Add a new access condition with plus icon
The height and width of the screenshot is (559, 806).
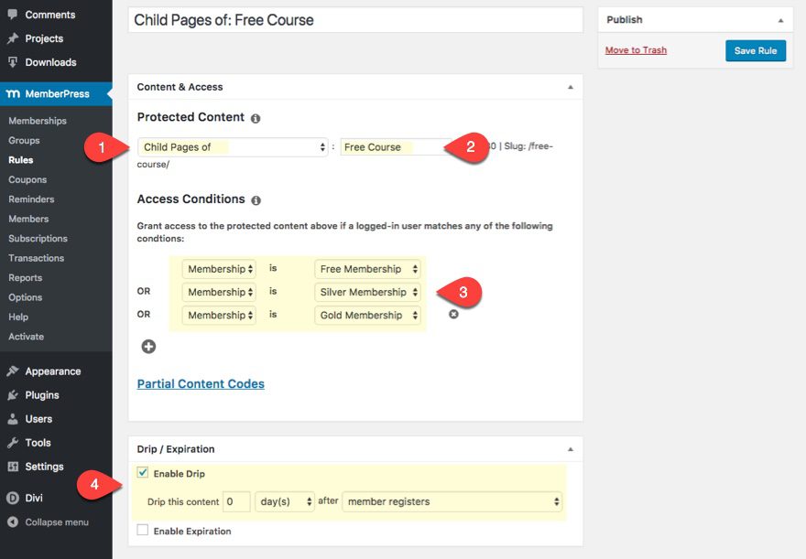coord(148,347)
